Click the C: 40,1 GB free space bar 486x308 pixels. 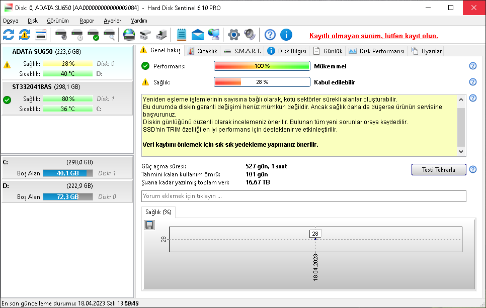(68, 173)
